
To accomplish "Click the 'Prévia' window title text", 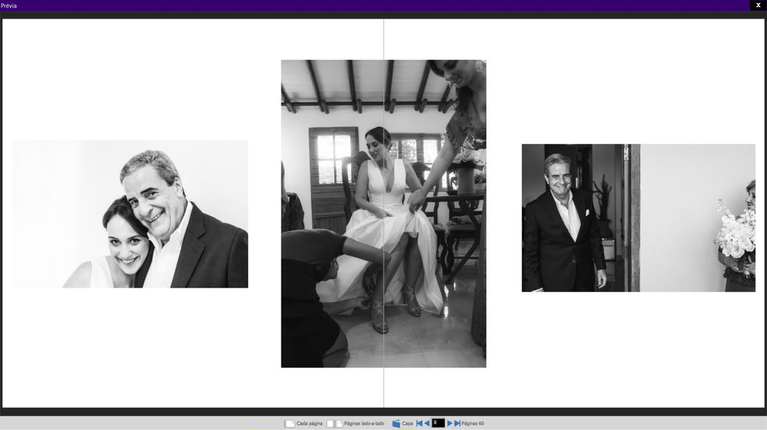I will [x=9, y=6].
